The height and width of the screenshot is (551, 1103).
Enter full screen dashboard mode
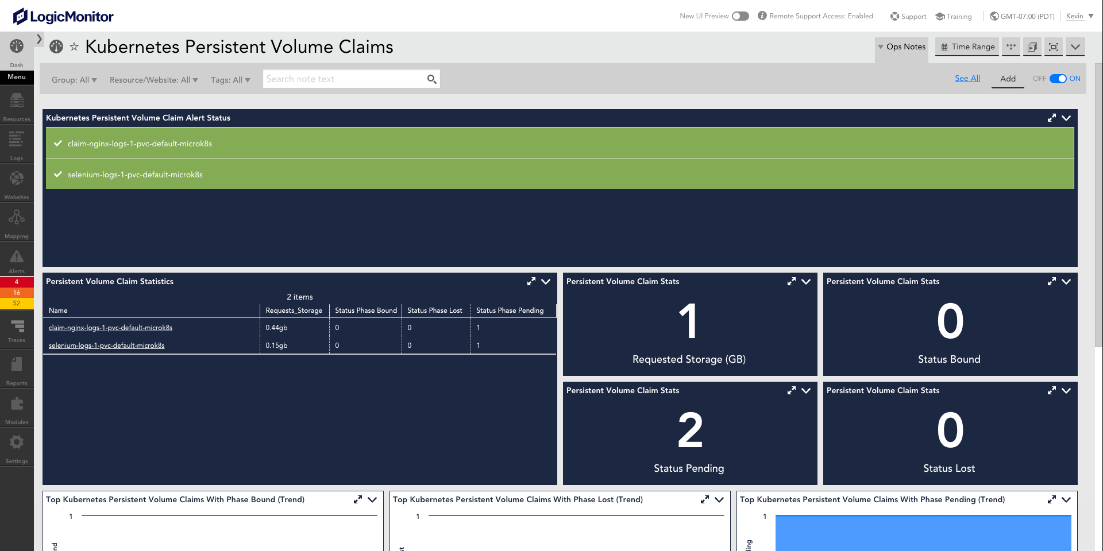click(x=1054, y=47)
